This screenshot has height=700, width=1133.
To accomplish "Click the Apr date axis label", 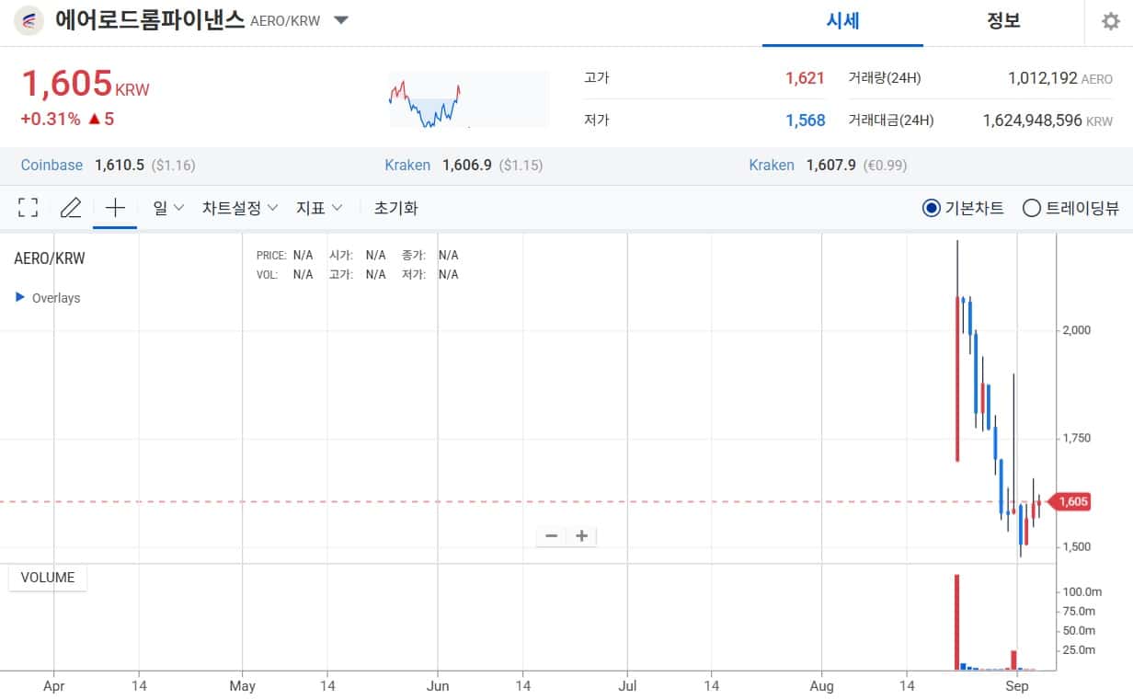I will [54, 685].
